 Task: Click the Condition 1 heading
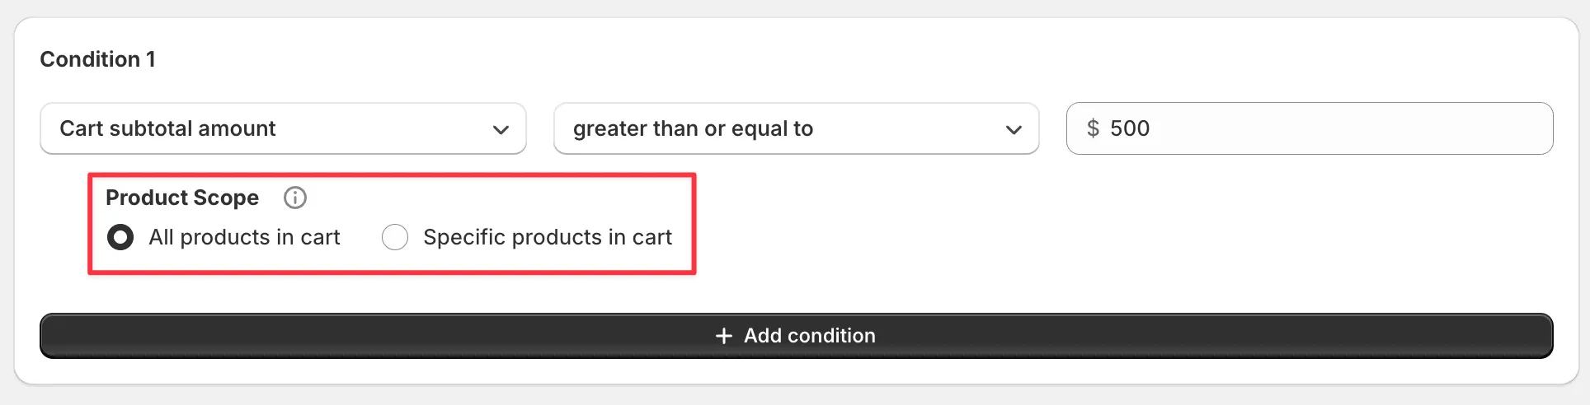[97, 59]
